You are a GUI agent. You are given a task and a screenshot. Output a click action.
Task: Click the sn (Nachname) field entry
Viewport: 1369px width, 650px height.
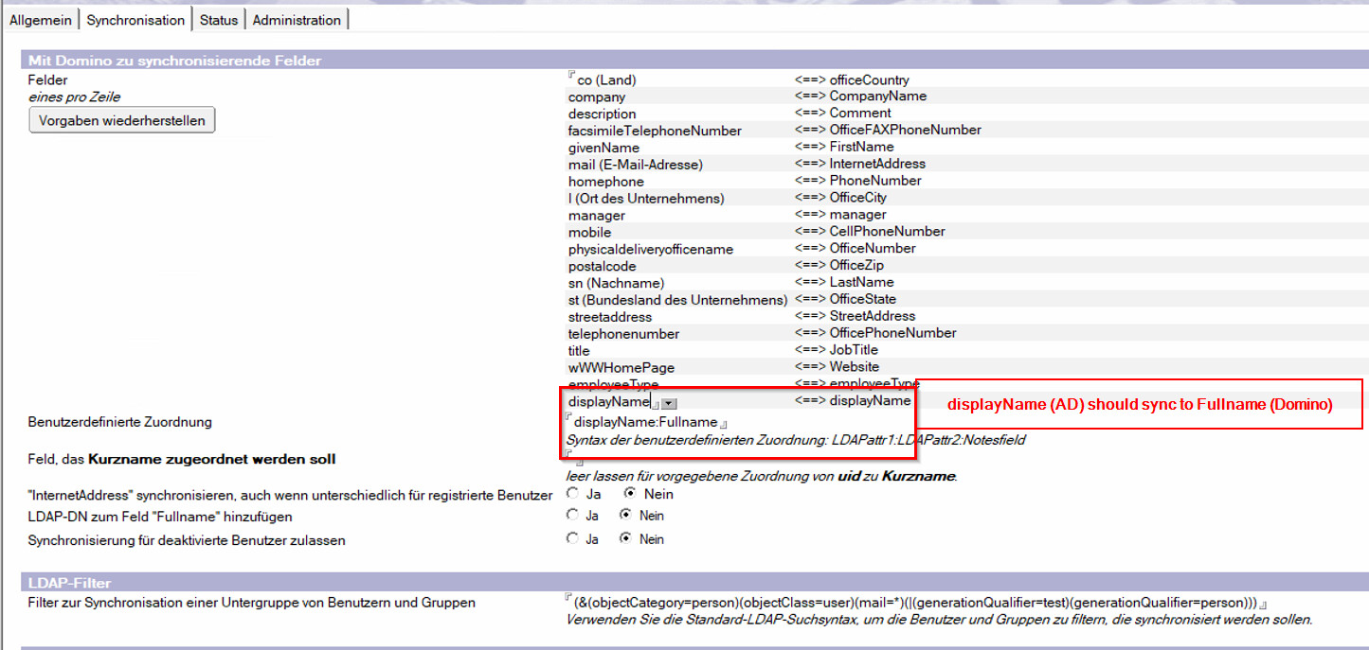pos(616,283)
